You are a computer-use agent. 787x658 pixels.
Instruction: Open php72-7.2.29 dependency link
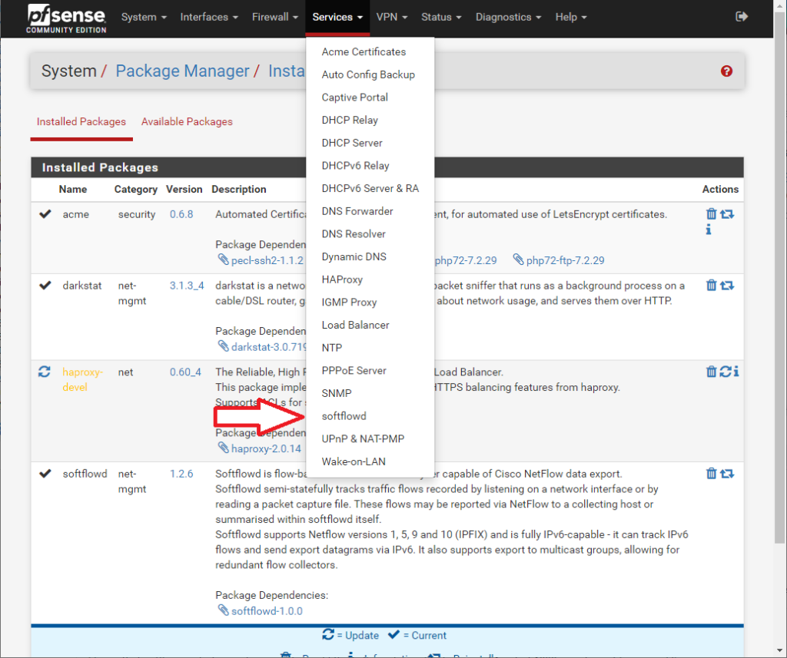tap(465, 260)
